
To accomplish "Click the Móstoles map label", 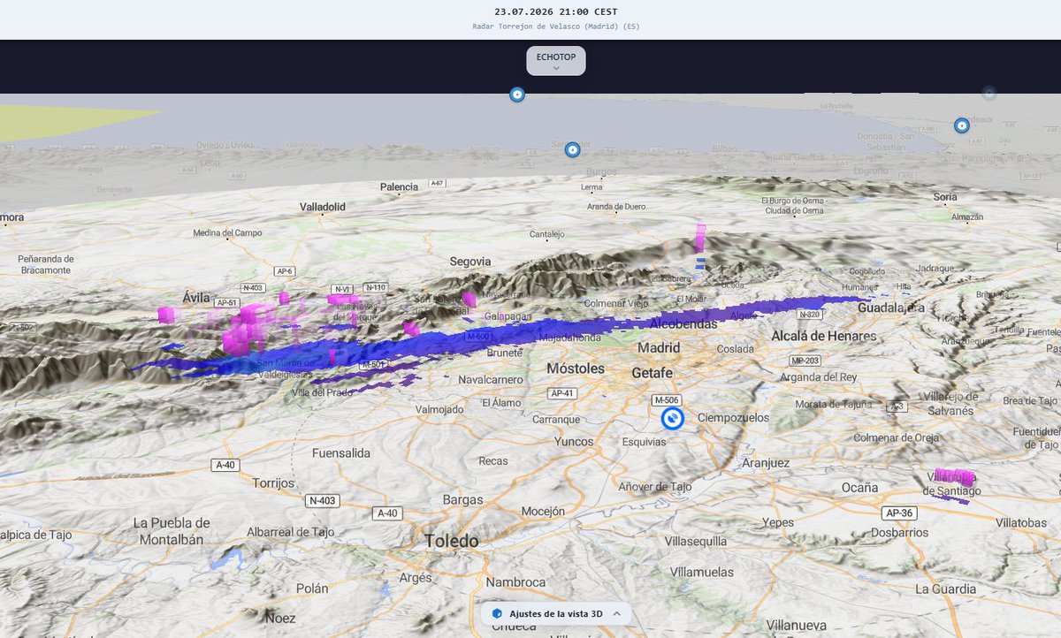I will coord(576,368).
